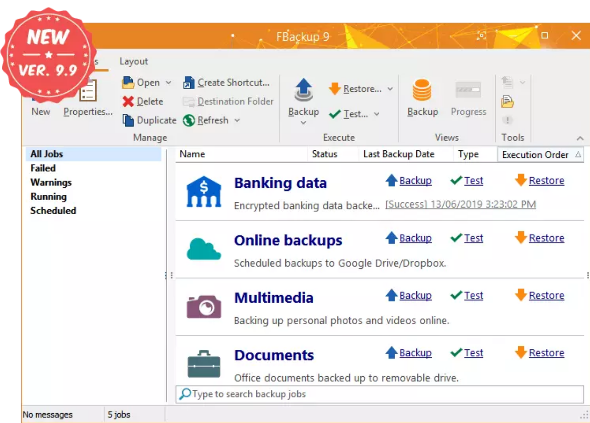Create Shortcut using its toolbar icon
Image resolution: width=590 pixels, height=423 pixels.
click(190, 82)
